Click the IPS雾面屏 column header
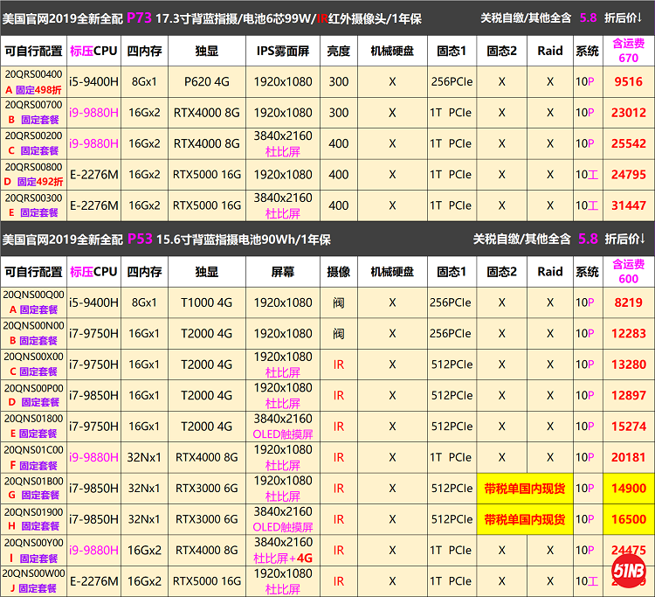 click(x=282, y=51)
